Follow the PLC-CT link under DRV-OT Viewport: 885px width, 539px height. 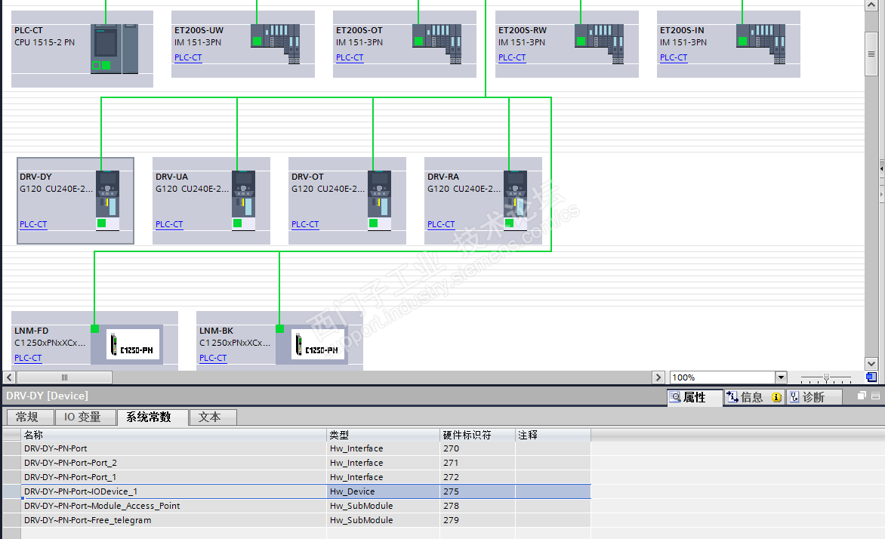(x=305, y=224)
